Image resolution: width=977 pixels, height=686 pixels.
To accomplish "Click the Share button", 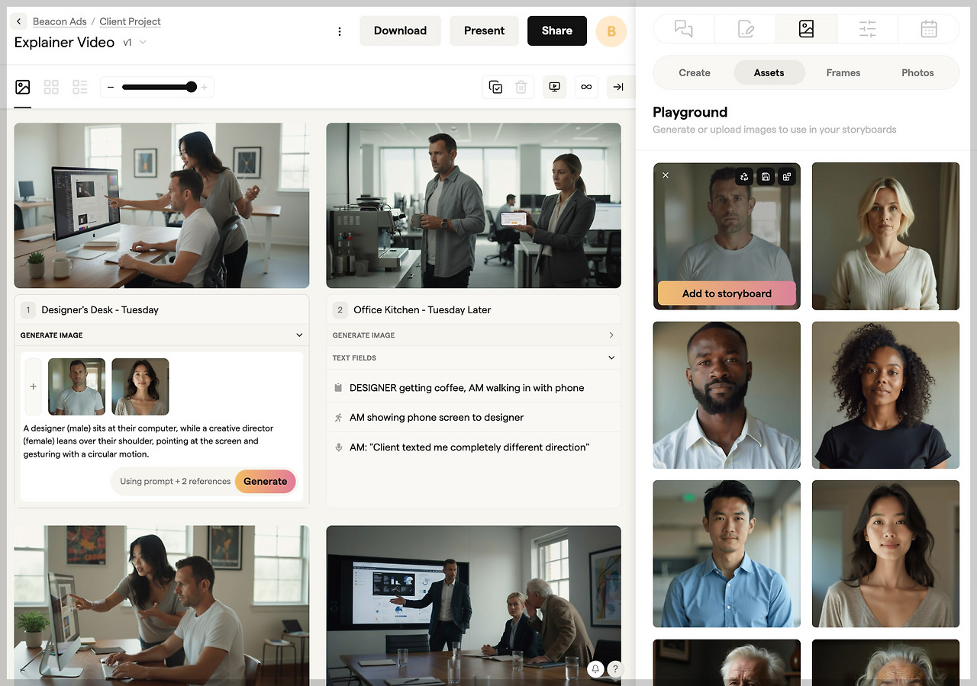I will [557, 30].
